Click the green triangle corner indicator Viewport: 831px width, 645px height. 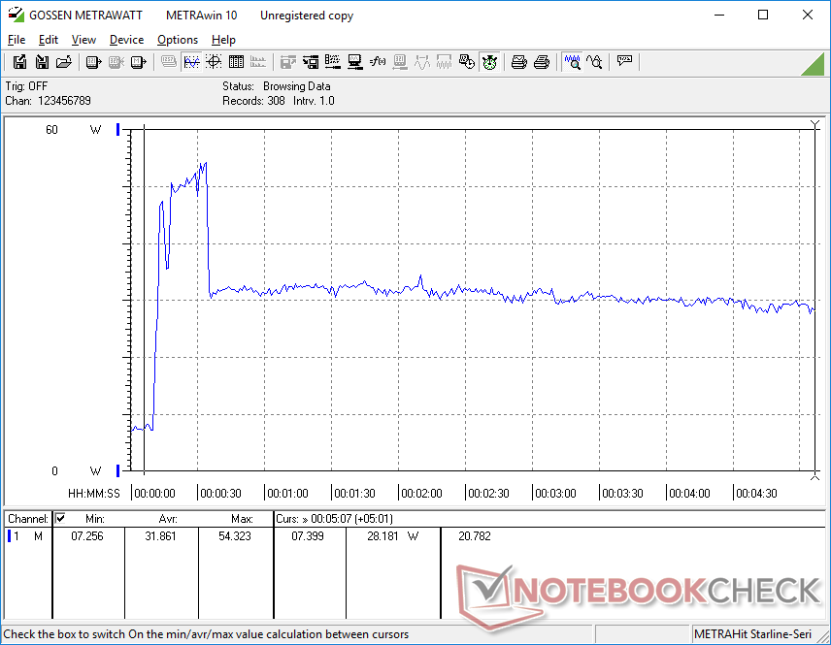click(x=814, y=64)
